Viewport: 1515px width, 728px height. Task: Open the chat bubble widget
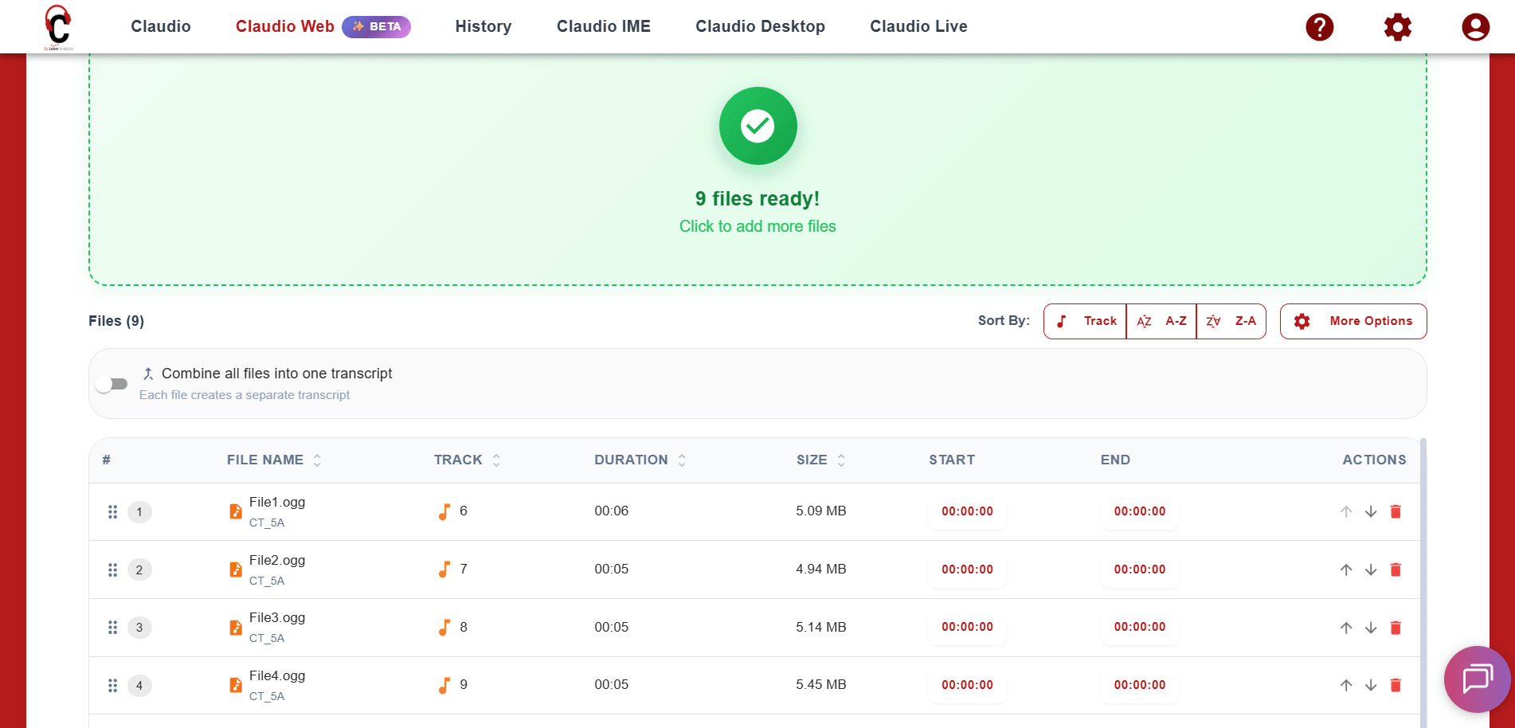pos(1477,679)
